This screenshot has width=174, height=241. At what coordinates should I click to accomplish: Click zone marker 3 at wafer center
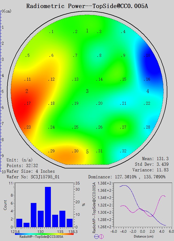(87, 91)
